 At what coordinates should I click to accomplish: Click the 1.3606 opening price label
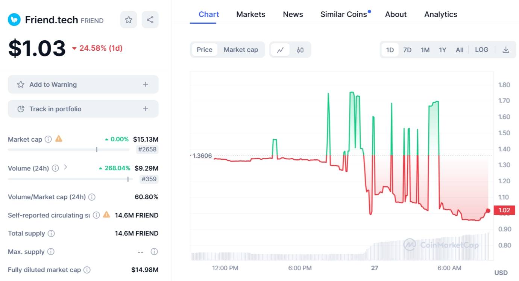point(202,156)
